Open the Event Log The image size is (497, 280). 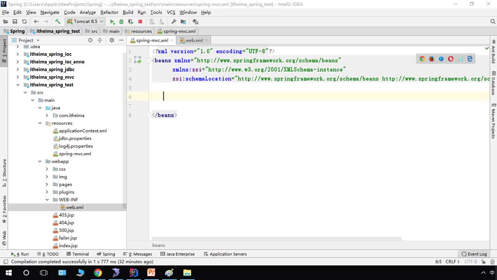pos(474,254)
